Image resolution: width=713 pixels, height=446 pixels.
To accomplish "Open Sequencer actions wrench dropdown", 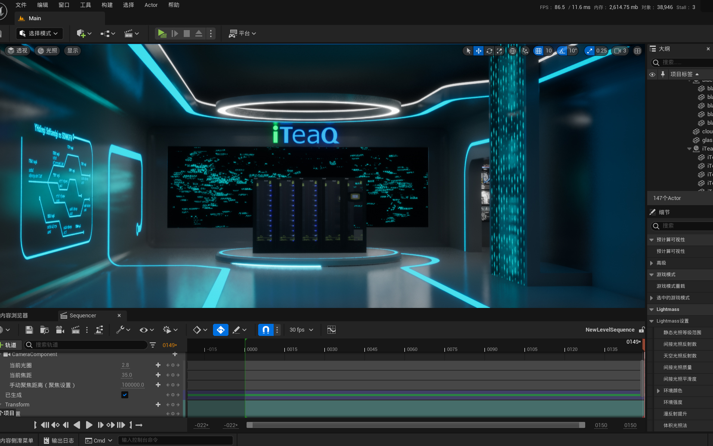I will pyautogui.click(x=123, y=330).
